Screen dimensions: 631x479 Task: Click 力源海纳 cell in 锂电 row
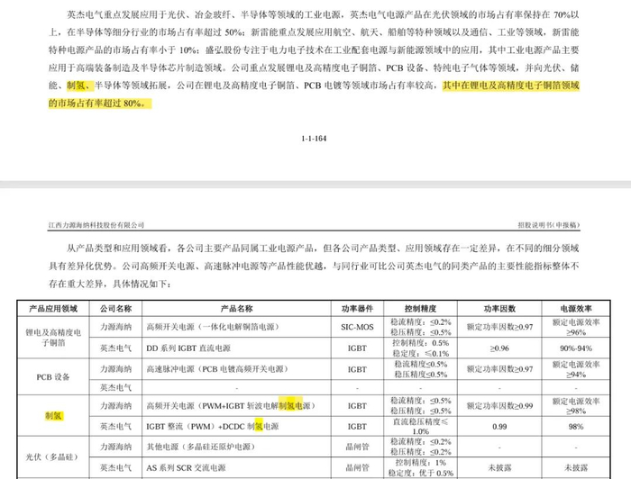click(115, 327)
